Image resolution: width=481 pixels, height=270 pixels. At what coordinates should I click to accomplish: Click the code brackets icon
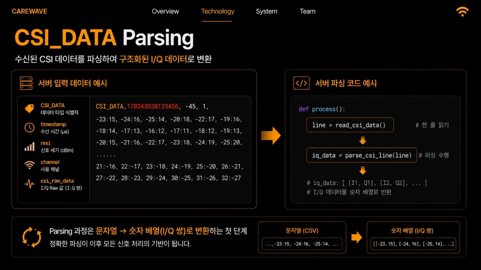pos(301,83)
